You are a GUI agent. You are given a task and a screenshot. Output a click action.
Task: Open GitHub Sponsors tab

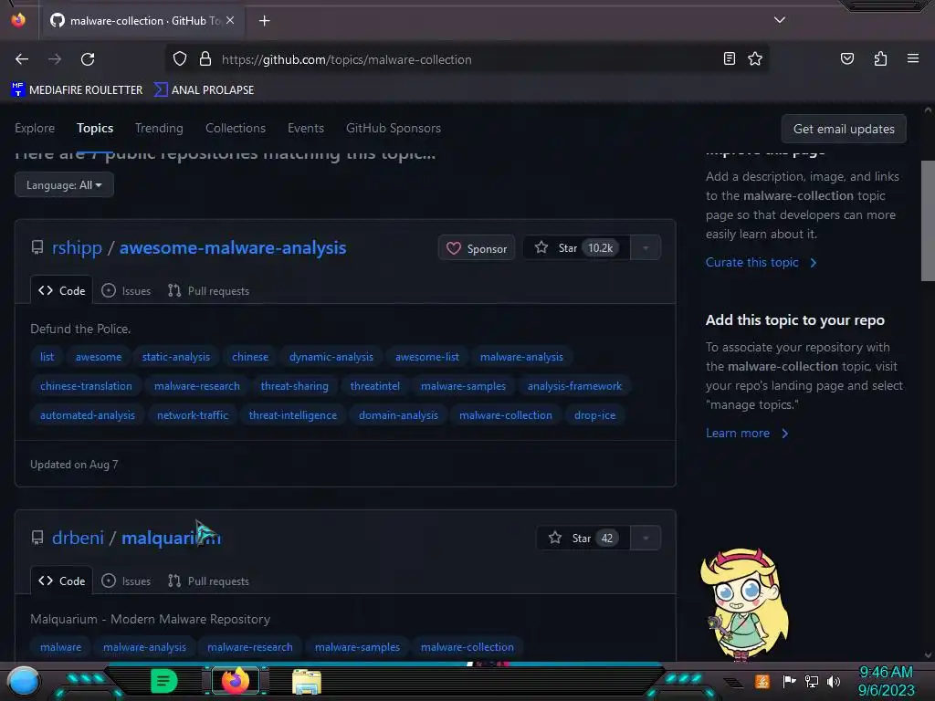(x=394, y=128)
